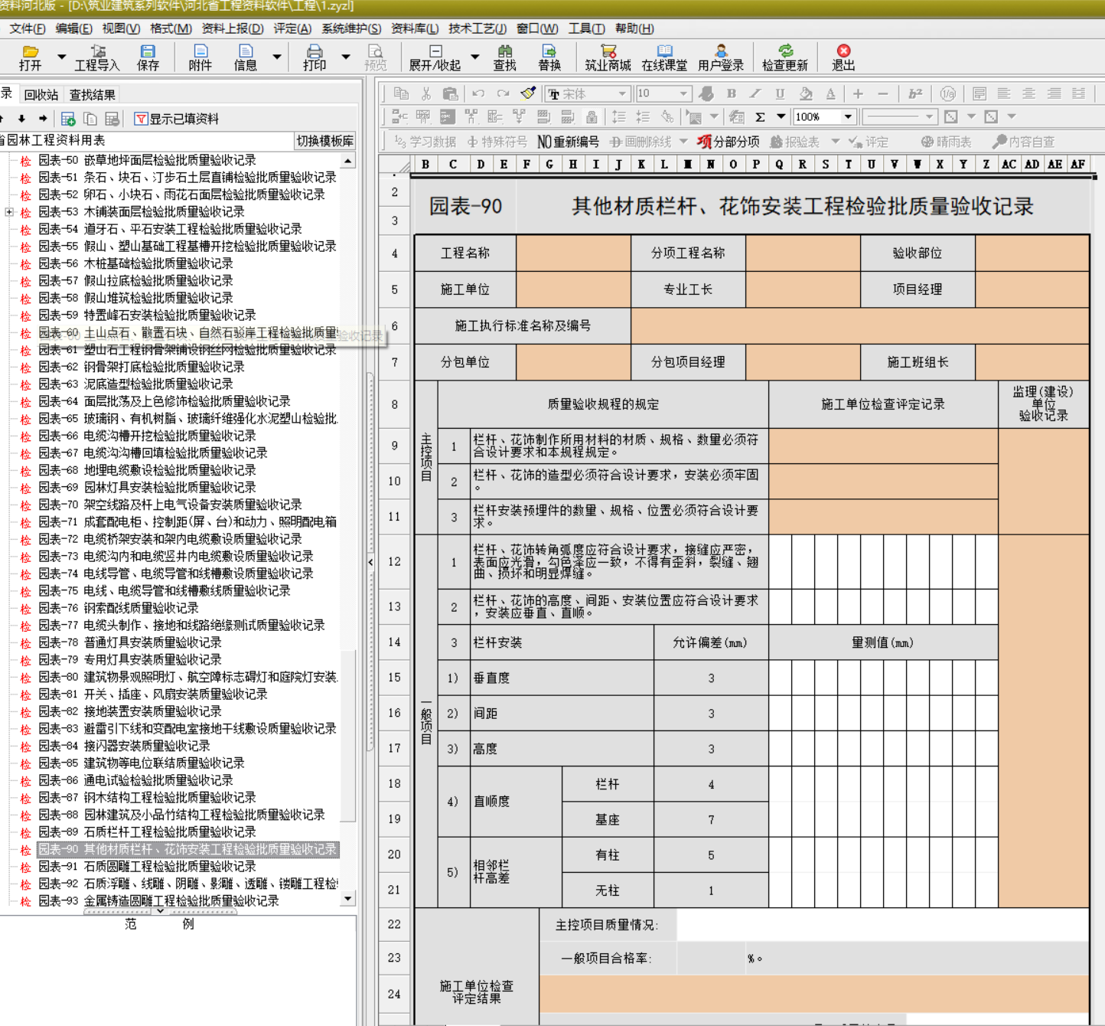Click 切换模板库 button
1105x1026 pixels.
pos(325,141)
